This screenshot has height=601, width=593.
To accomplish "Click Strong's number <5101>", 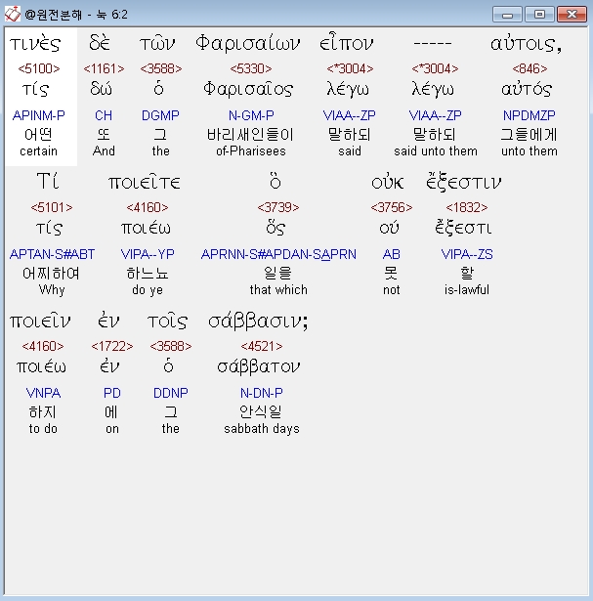I will click(52, 207).
